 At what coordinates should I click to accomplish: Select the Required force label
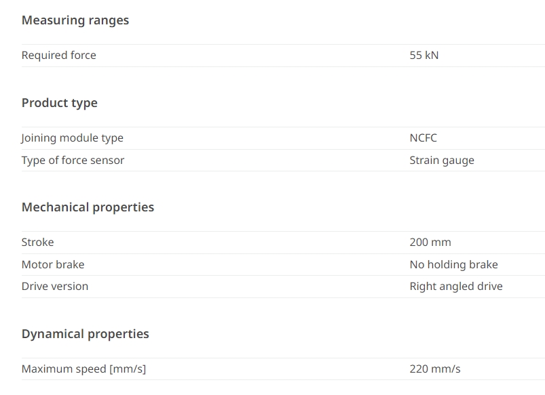coord(59,55)
